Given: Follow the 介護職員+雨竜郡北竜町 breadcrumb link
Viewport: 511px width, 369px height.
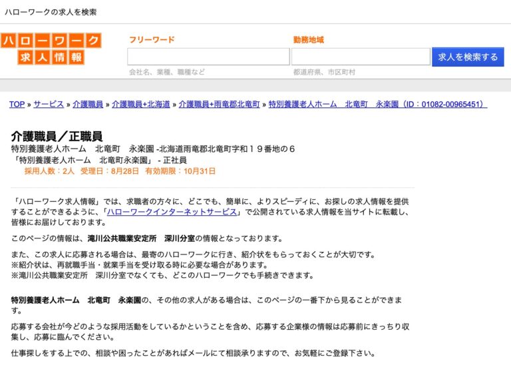Looking at the screenshot, I should tap(219, 105).
